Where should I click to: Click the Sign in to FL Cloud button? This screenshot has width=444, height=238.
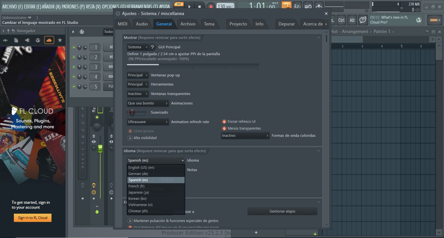(32, 217)
